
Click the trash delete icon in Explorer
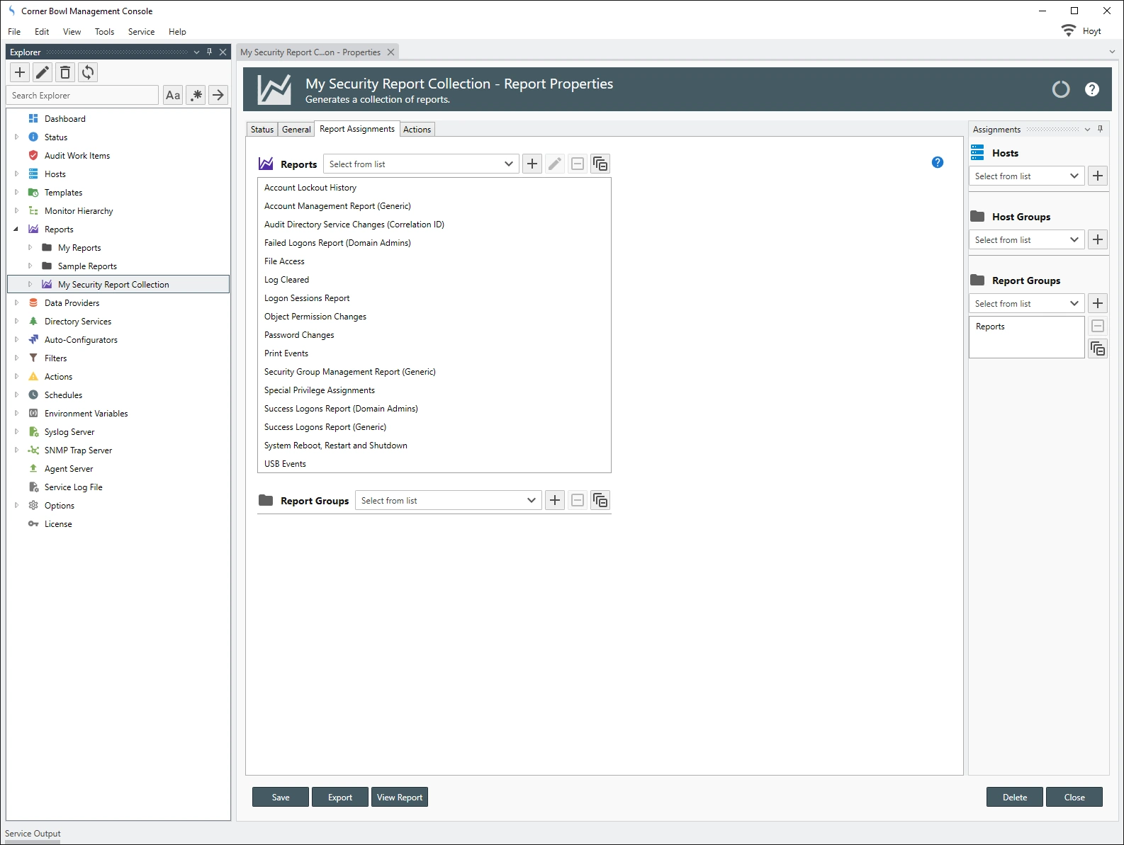[x=65, y=72]
